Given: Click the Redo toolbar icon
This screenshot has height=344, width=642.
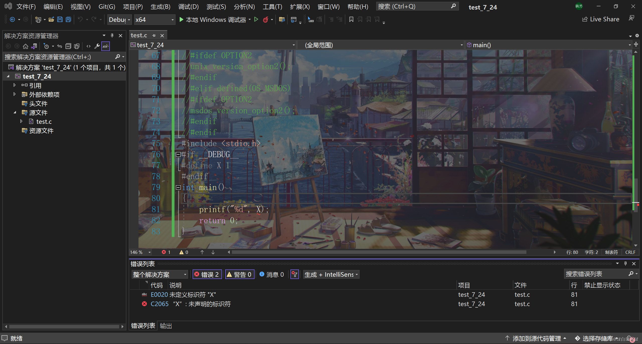Looking at the screenshot, I should point(94,19).
